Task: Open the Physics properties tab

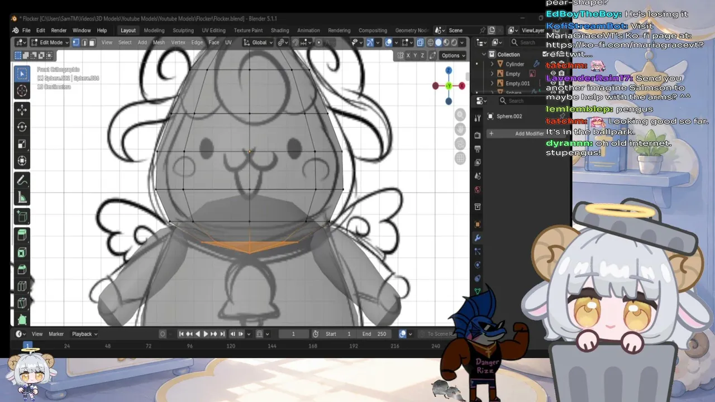Action: [x=478, y=265]
